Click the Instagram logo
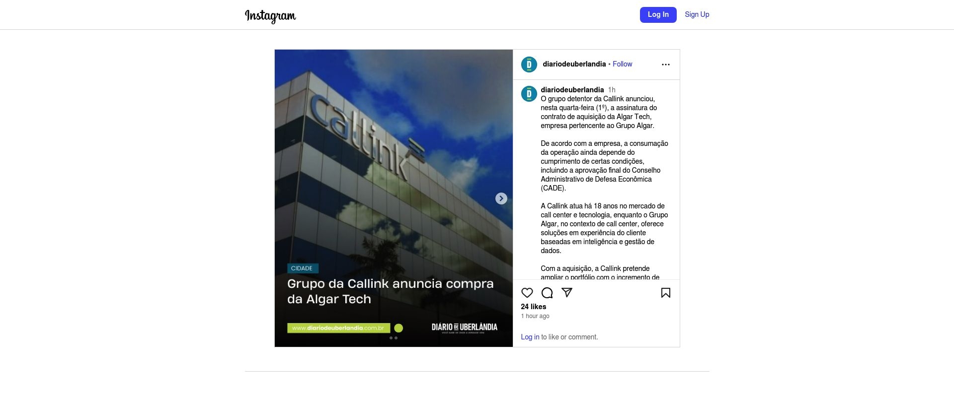Screen dimensions: 954x394 coord(270,16)
